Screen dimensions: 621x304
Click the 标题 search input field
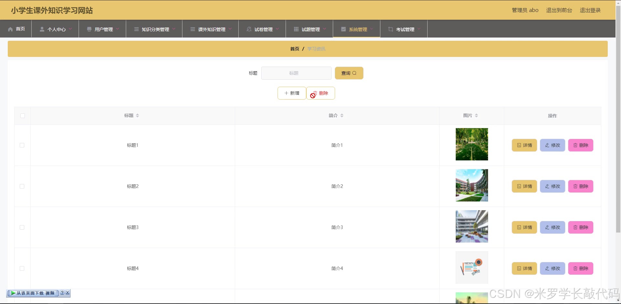point(296,73)
